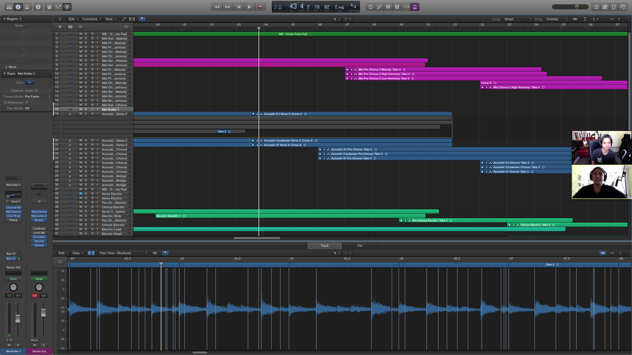Image resolution: width=632 pixels, height=355 pixels.
Task: Toggle the Inspector info icon
Action: pos(18,7)
